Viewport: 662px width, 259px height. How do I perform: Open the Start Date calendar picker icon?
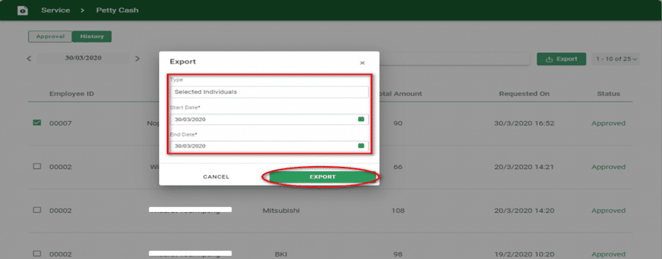(361, 119)
